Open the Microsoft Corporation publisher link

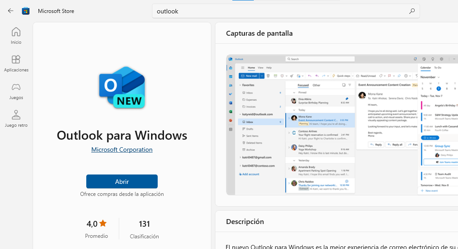click(122, 149)
